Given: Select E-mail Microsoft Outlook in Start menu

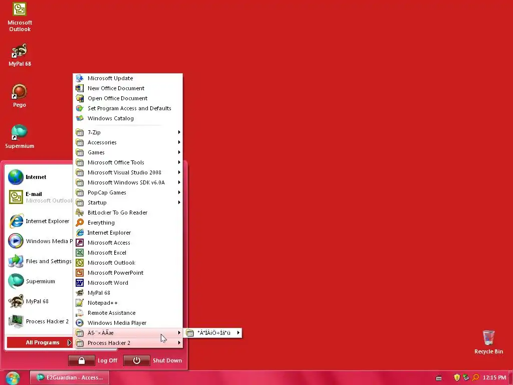Looking at the screenshot, I should coord(39,197).
